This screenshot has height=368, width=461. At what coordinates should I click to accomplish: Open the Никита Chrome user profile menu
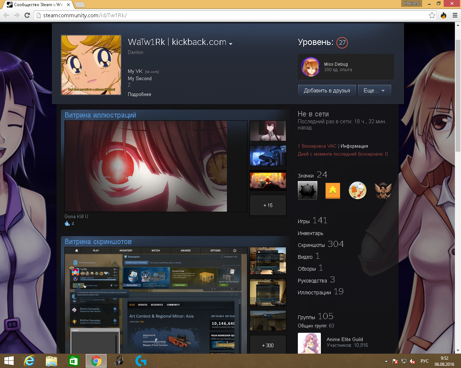point(412,3)
